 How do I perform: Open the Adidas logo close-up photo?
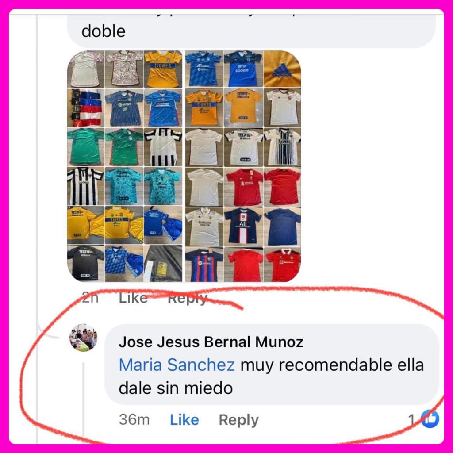pos(282,69)
